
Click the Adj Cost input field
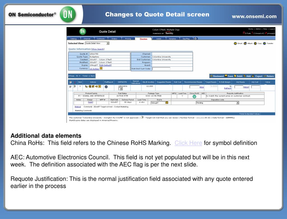pyautogui.click(x=256, y=87)
